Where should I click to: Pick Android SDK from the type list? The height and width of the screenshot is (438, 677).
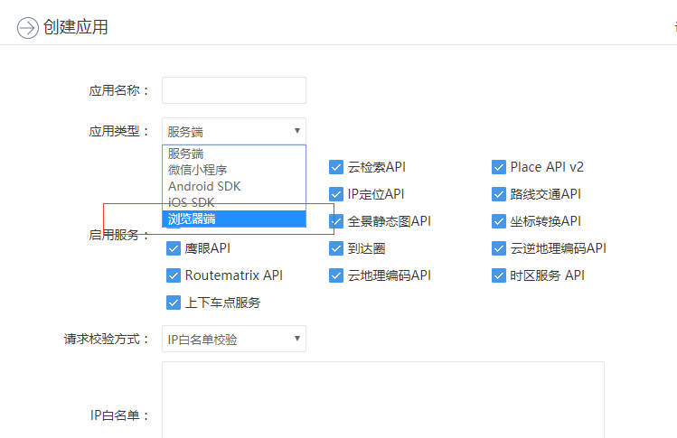coord(234,186)
